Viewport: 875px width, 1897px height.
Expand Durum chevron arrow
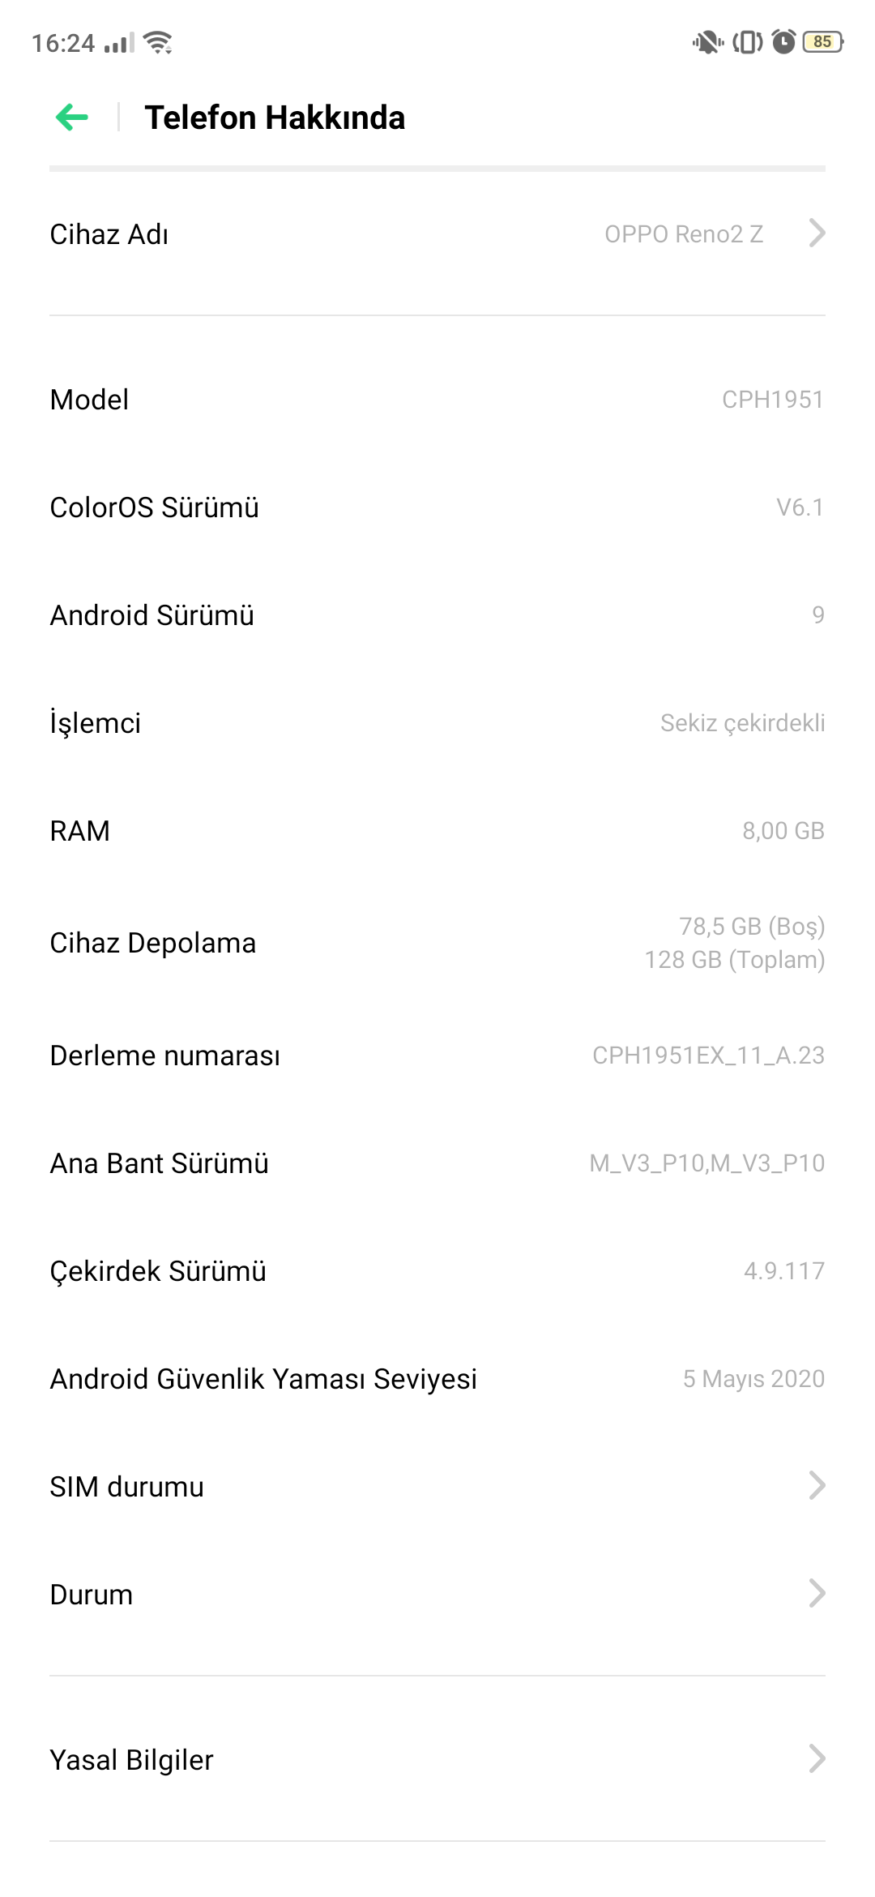click(x=817, y=1594)
